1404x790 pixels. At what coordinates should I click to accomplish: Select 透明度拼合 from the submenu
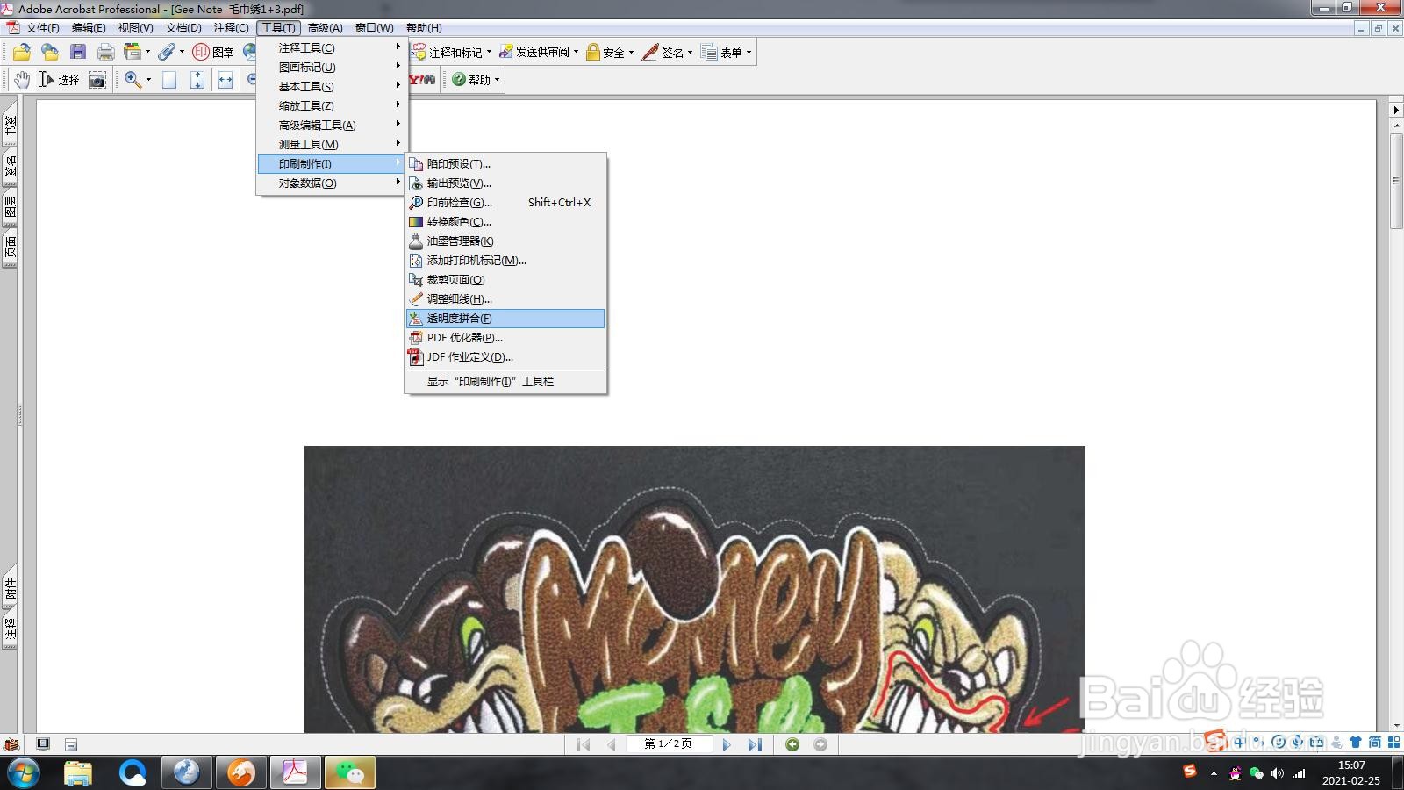click(x=505, y=319)
